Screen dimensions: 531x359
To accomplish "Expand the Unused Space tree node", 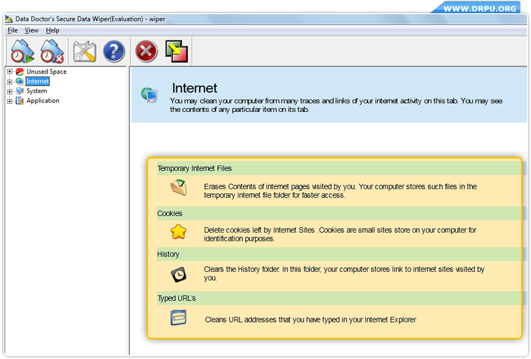I will pyautogui.click(x=10, y=72).
